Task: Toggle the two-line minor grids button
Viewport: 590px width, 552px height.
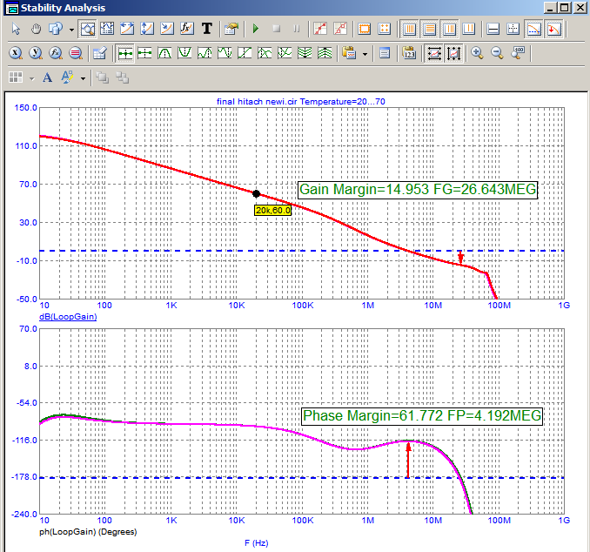Action: pyautogui.click(x=469, y=29)
